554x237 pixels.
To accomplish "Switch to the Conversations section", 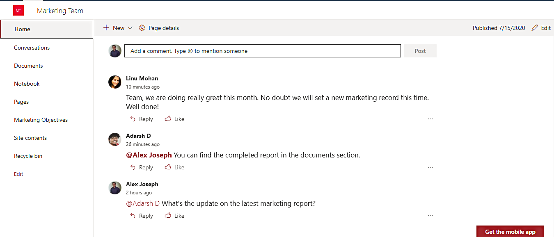I will [x=32, y=48].
